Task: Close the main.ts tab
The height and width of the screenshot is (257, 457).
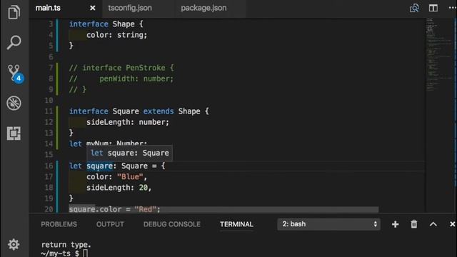Action: click(x=93, y=8)
